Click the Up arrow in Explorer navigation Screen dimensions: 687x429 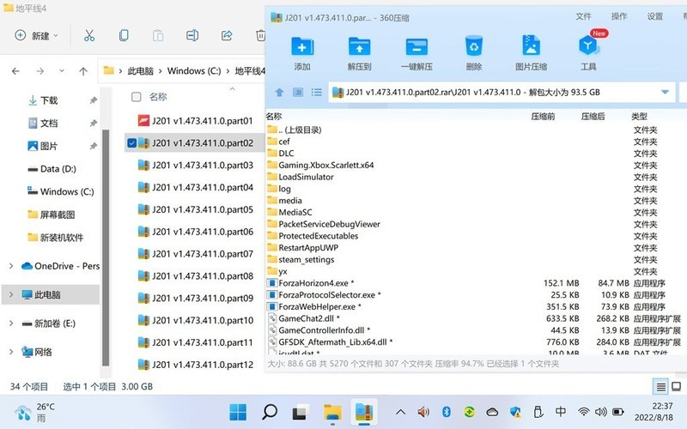click(83, 71)
